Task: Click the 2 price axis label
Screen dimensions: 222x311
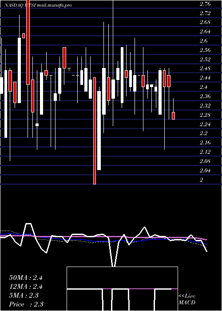Action: coord(202,179)
